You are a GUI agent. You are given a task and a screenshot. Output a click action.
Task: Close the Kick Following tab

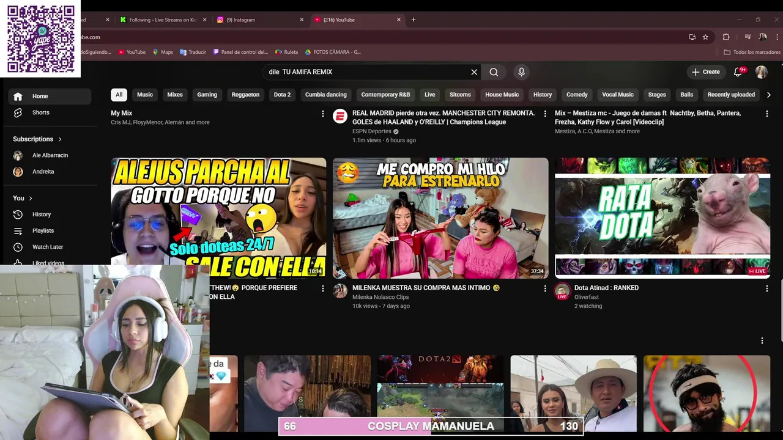pyautogui.click(x=204, y=20)
